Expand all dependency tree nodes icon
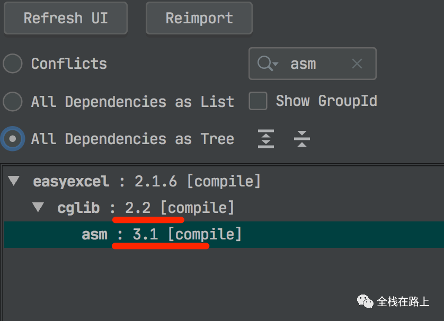The height and width of the screenshot is (321, 444). 266,139
